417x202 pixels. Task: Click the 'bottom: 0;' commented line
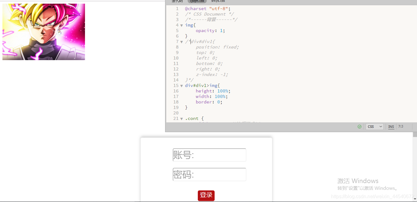coord(209,63)
